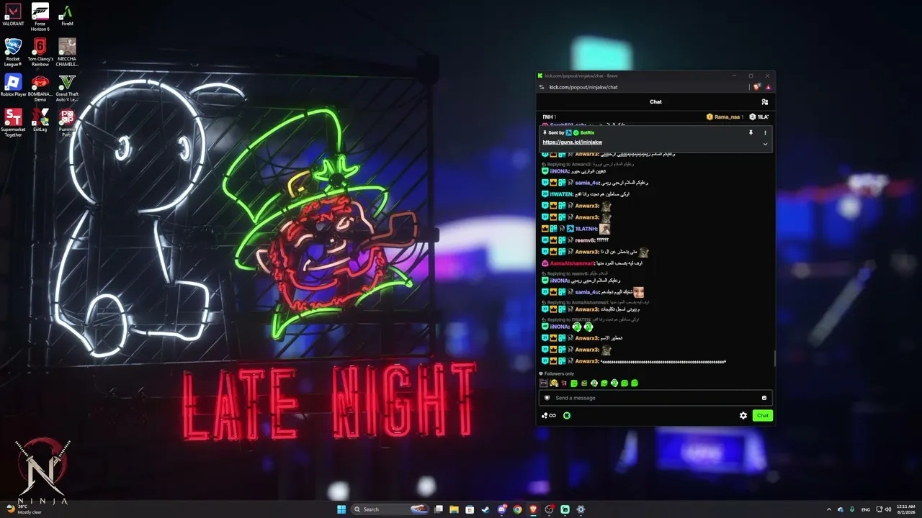922x518 pixels.
Task: Open the clock and date panel
Action: click(905, 509)
